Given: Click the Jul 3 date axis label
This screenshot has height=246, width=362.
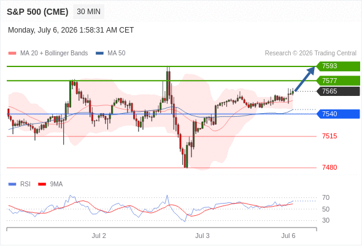Looking at the screenshot, I should pyautogui.click(x=202, y=236).
